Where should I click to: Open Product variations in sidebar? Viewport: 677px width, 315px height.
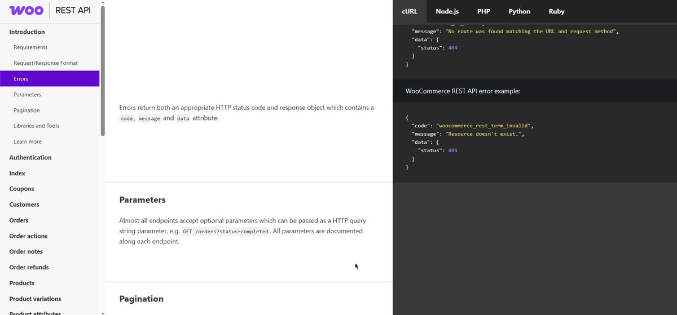coord(35,299)
